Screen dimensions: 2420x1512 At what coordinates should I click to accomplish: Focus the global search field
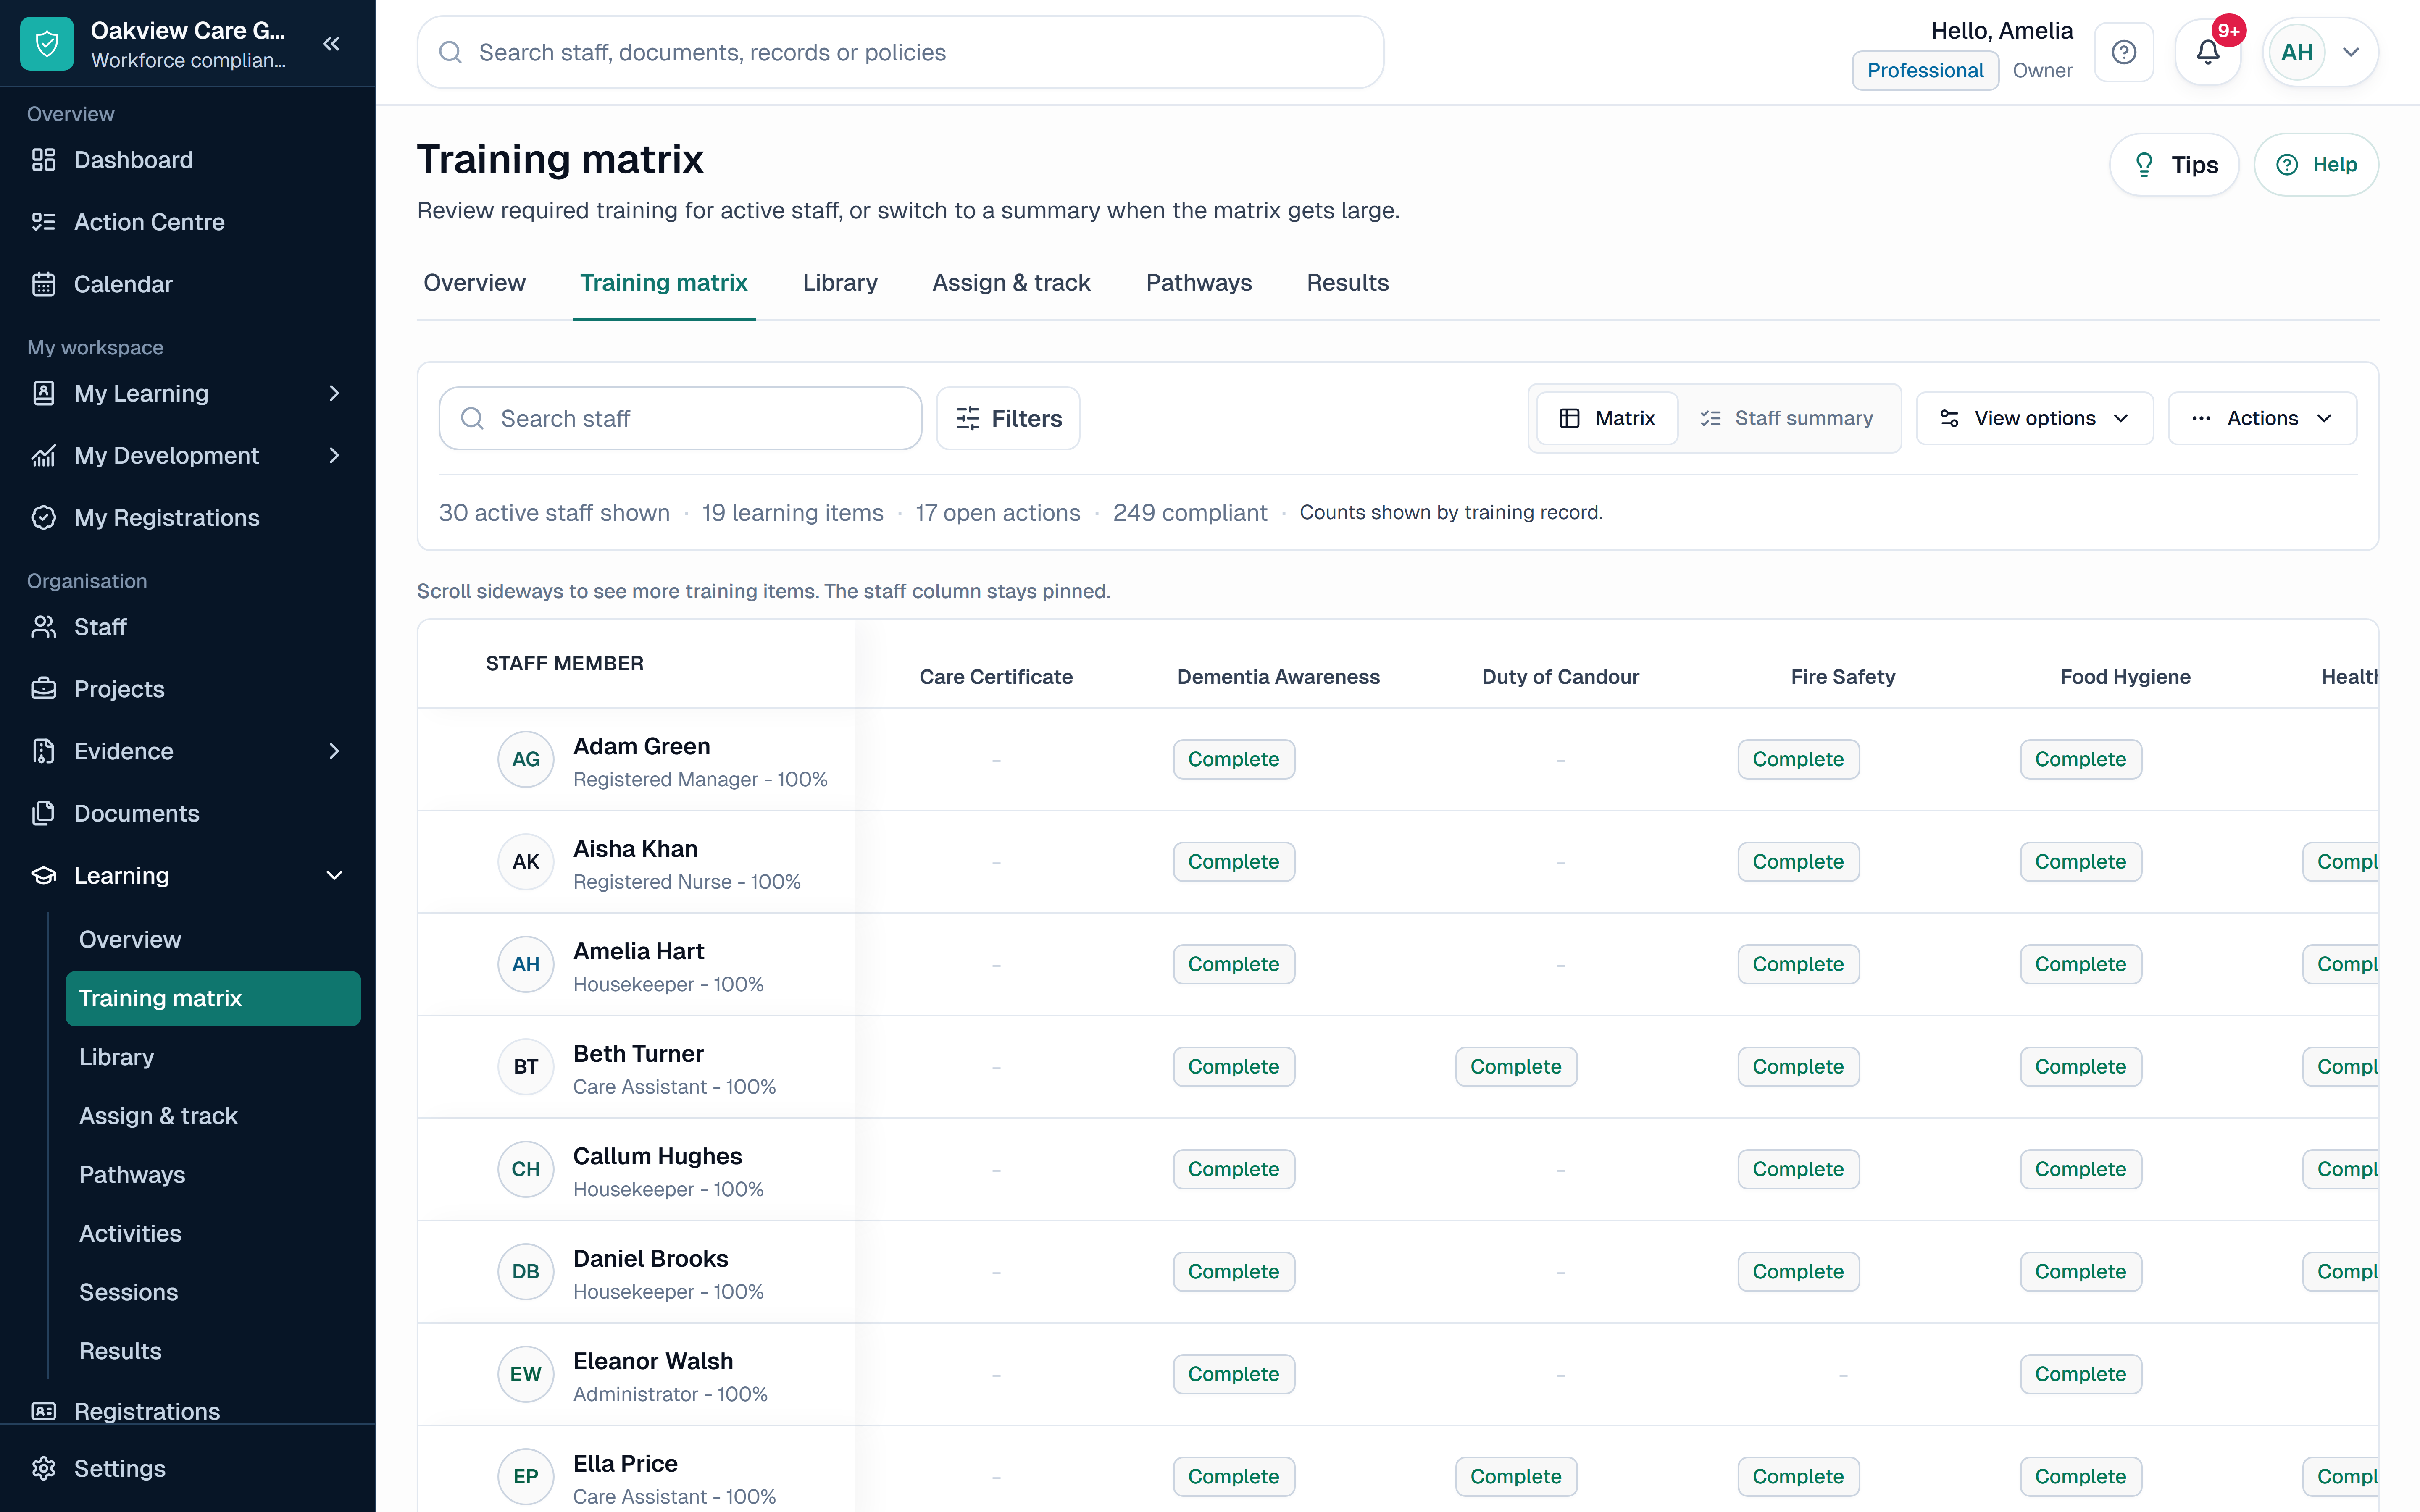[900, 52]
